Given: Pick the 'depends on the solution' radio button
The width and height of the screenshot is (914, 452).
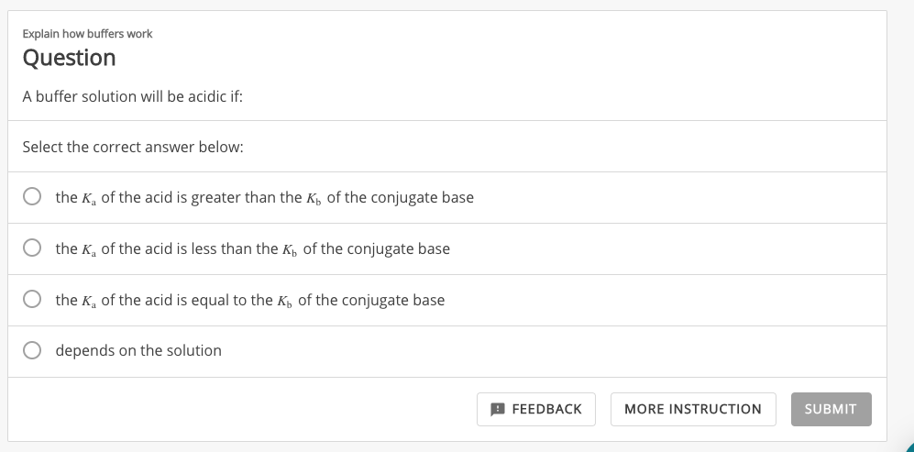Looking at the screenshot, I should pos(32,350).
